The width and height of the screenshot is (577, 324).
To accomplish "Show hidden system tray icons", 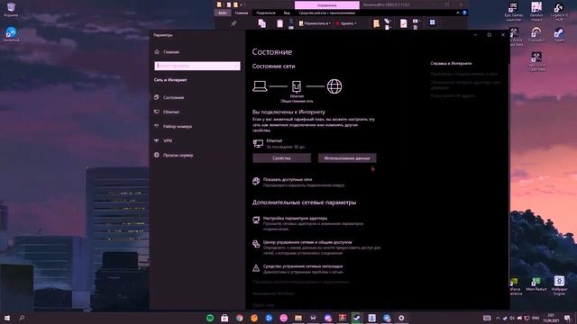I will 498,318.
